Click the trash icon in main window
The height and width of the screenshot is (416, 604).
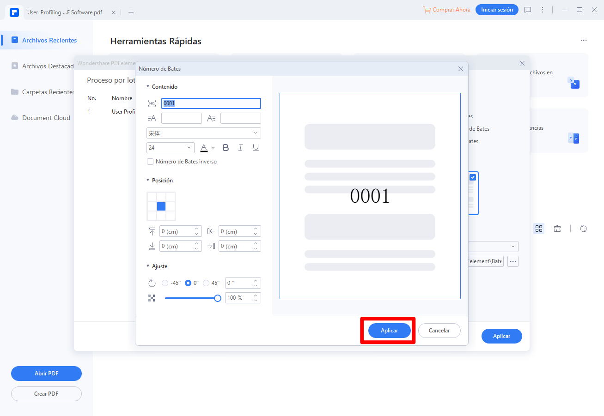coord(557,229)
